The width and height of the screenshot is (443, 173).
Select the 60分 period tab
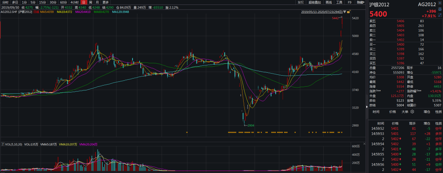[64, 2]
